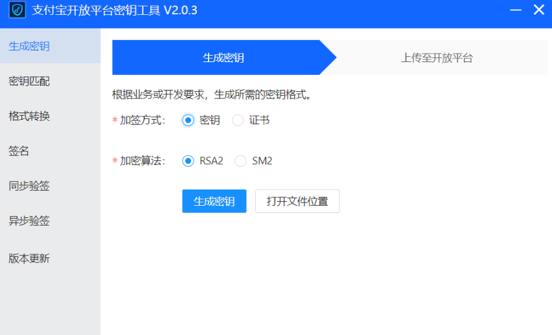Image resolution: width=552 pixels, height=335 pixels.
Task: Choose 证书 as the signing method
Action: (x=238, y=120)
